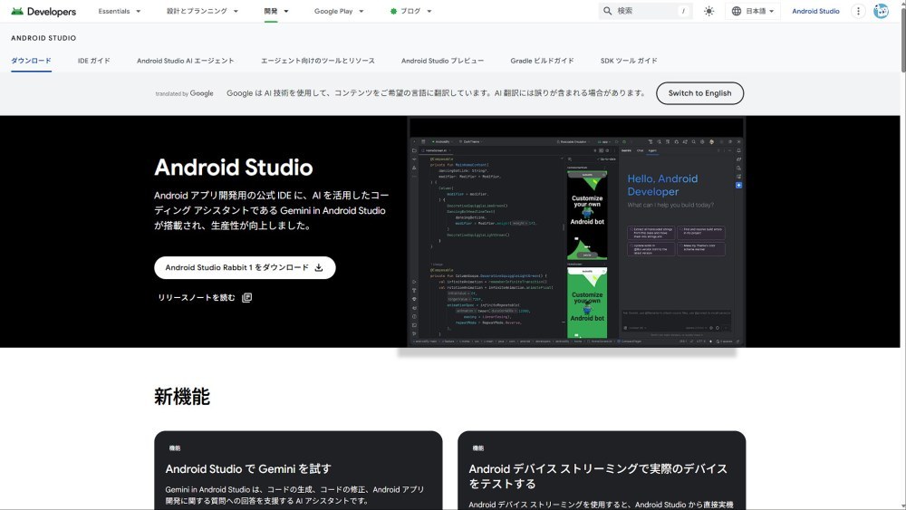Expand the Google Play menu
906x510 pixels.
coord(339,11)
